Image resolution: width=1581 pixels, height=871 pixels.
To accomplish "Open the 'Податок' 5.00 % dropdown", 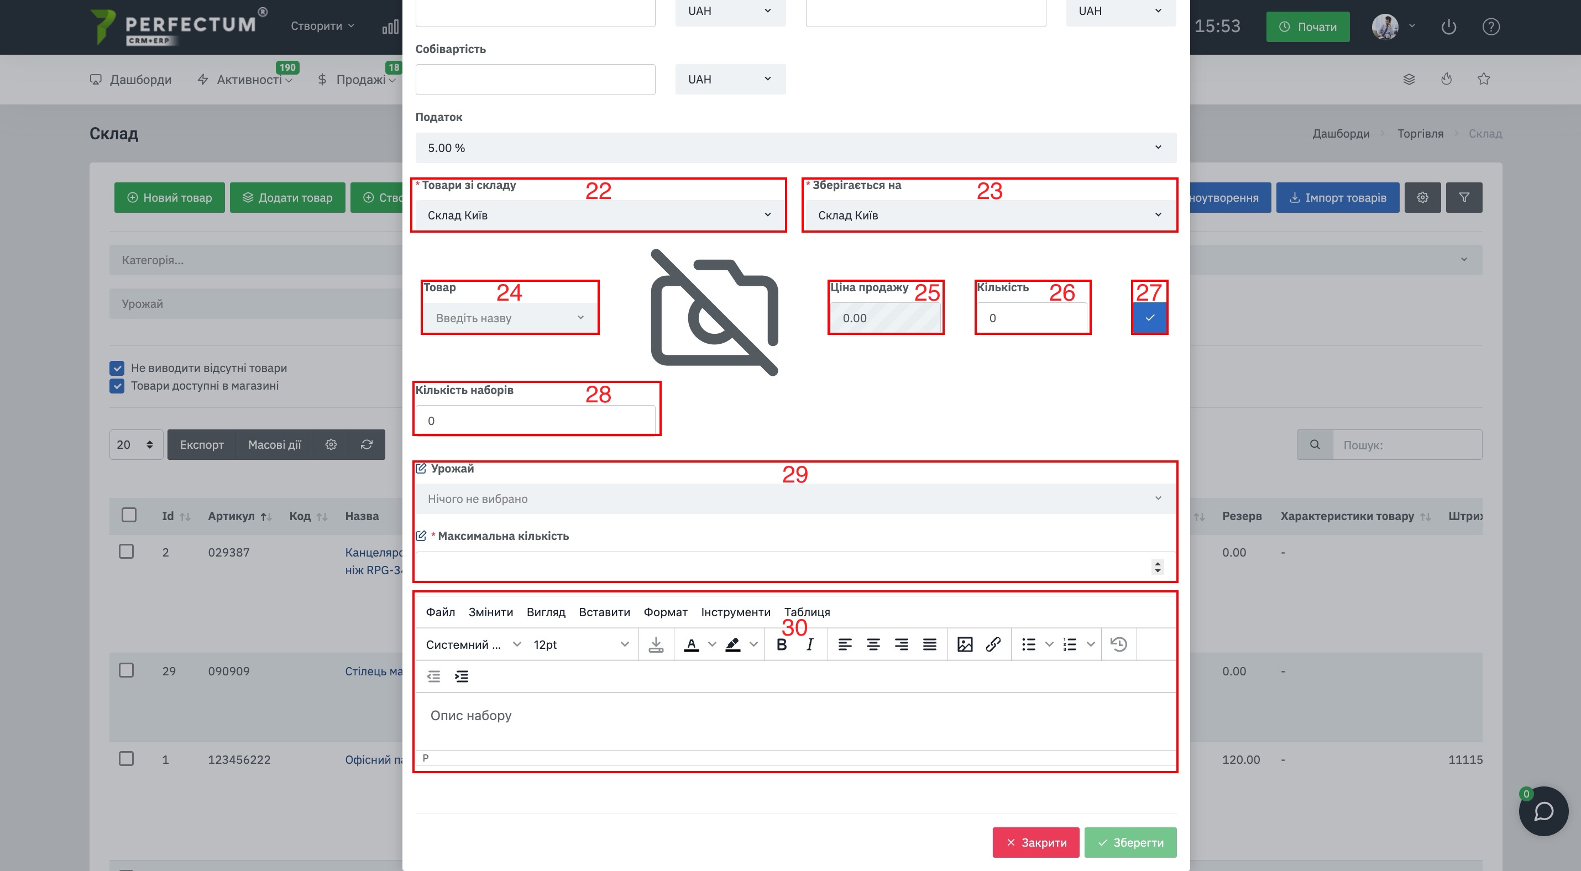I will [x=795, y=148].
